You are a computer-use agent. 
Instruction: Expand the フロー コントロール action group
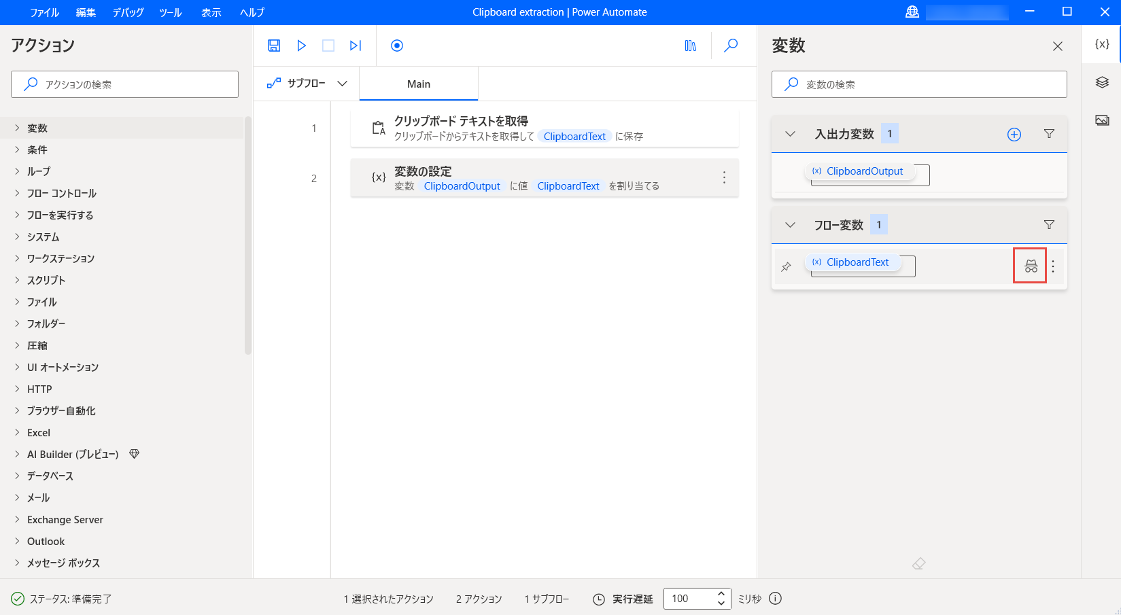pos(17,193)
